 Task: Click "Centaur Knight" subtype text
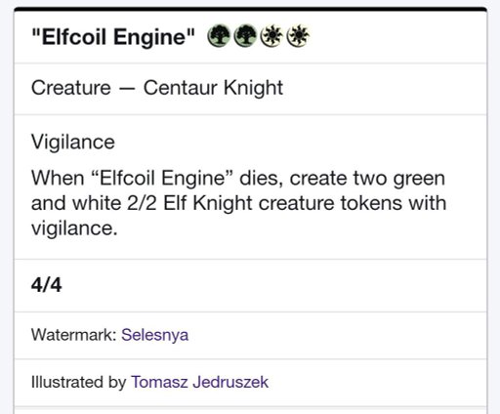[213, 88]
